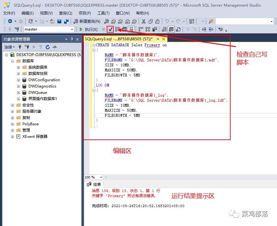Open a new DAX query
The width and height of the screenshot is (277, 226).
[x=134, y=21]
